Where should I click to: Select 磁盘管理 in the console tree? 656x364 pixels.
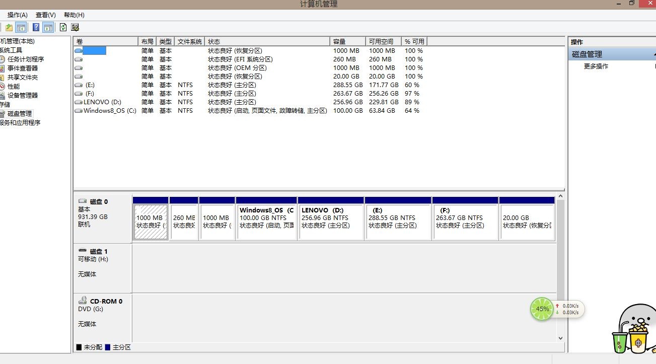point(20,114)
